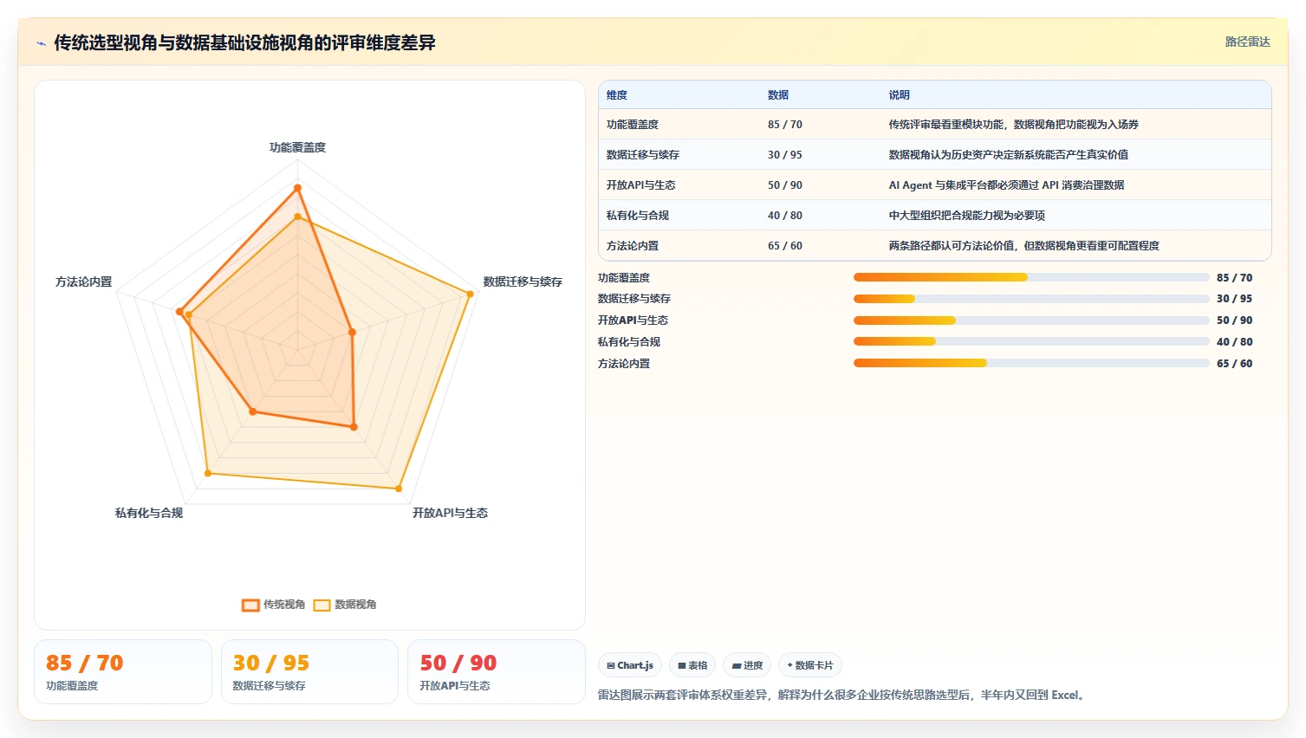Click the 数据视角 point at the 私有化与合规 vertex
Image resolution: width=1306 pixels, height=738 pixels.
(x=207, y=473)
